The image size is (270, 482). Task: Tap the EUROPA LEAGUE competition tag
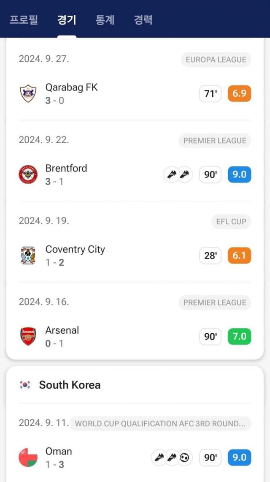(x=216, y=60)
